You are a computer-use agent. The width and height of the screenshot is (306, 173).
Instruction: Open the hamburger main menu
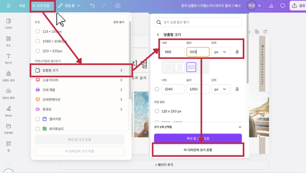coord(8,6)
